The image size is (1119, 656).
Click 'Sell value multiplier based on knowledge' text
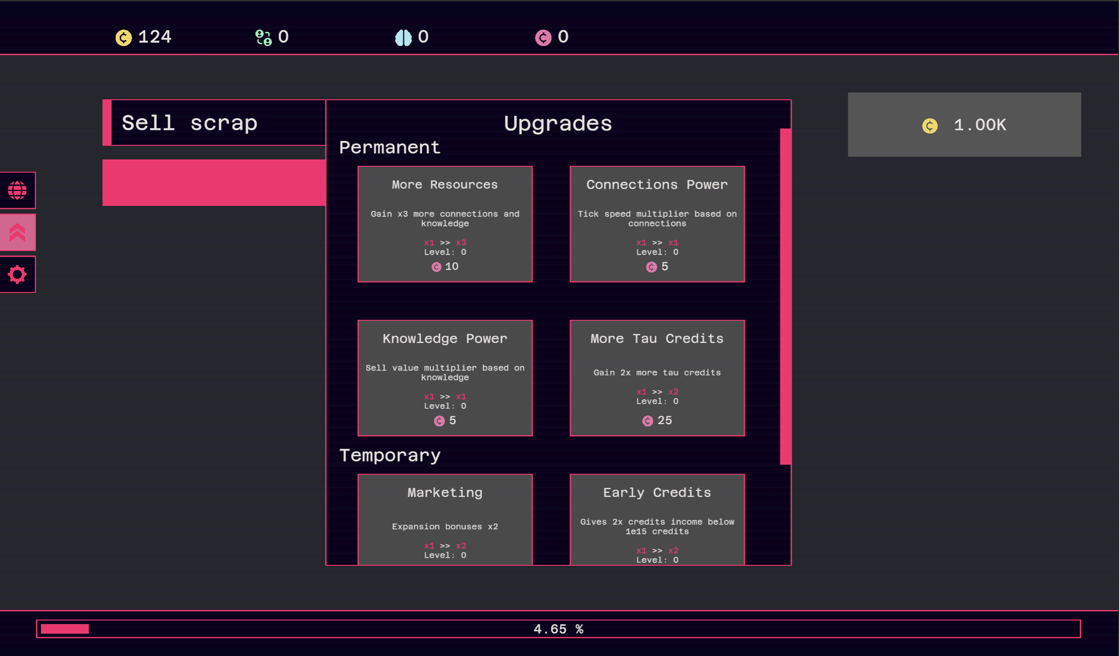pos(445,373)
